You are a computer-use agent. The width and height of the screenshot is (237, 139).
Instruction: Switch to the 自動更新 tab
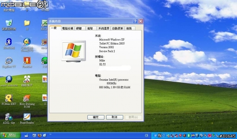[118, 28]
